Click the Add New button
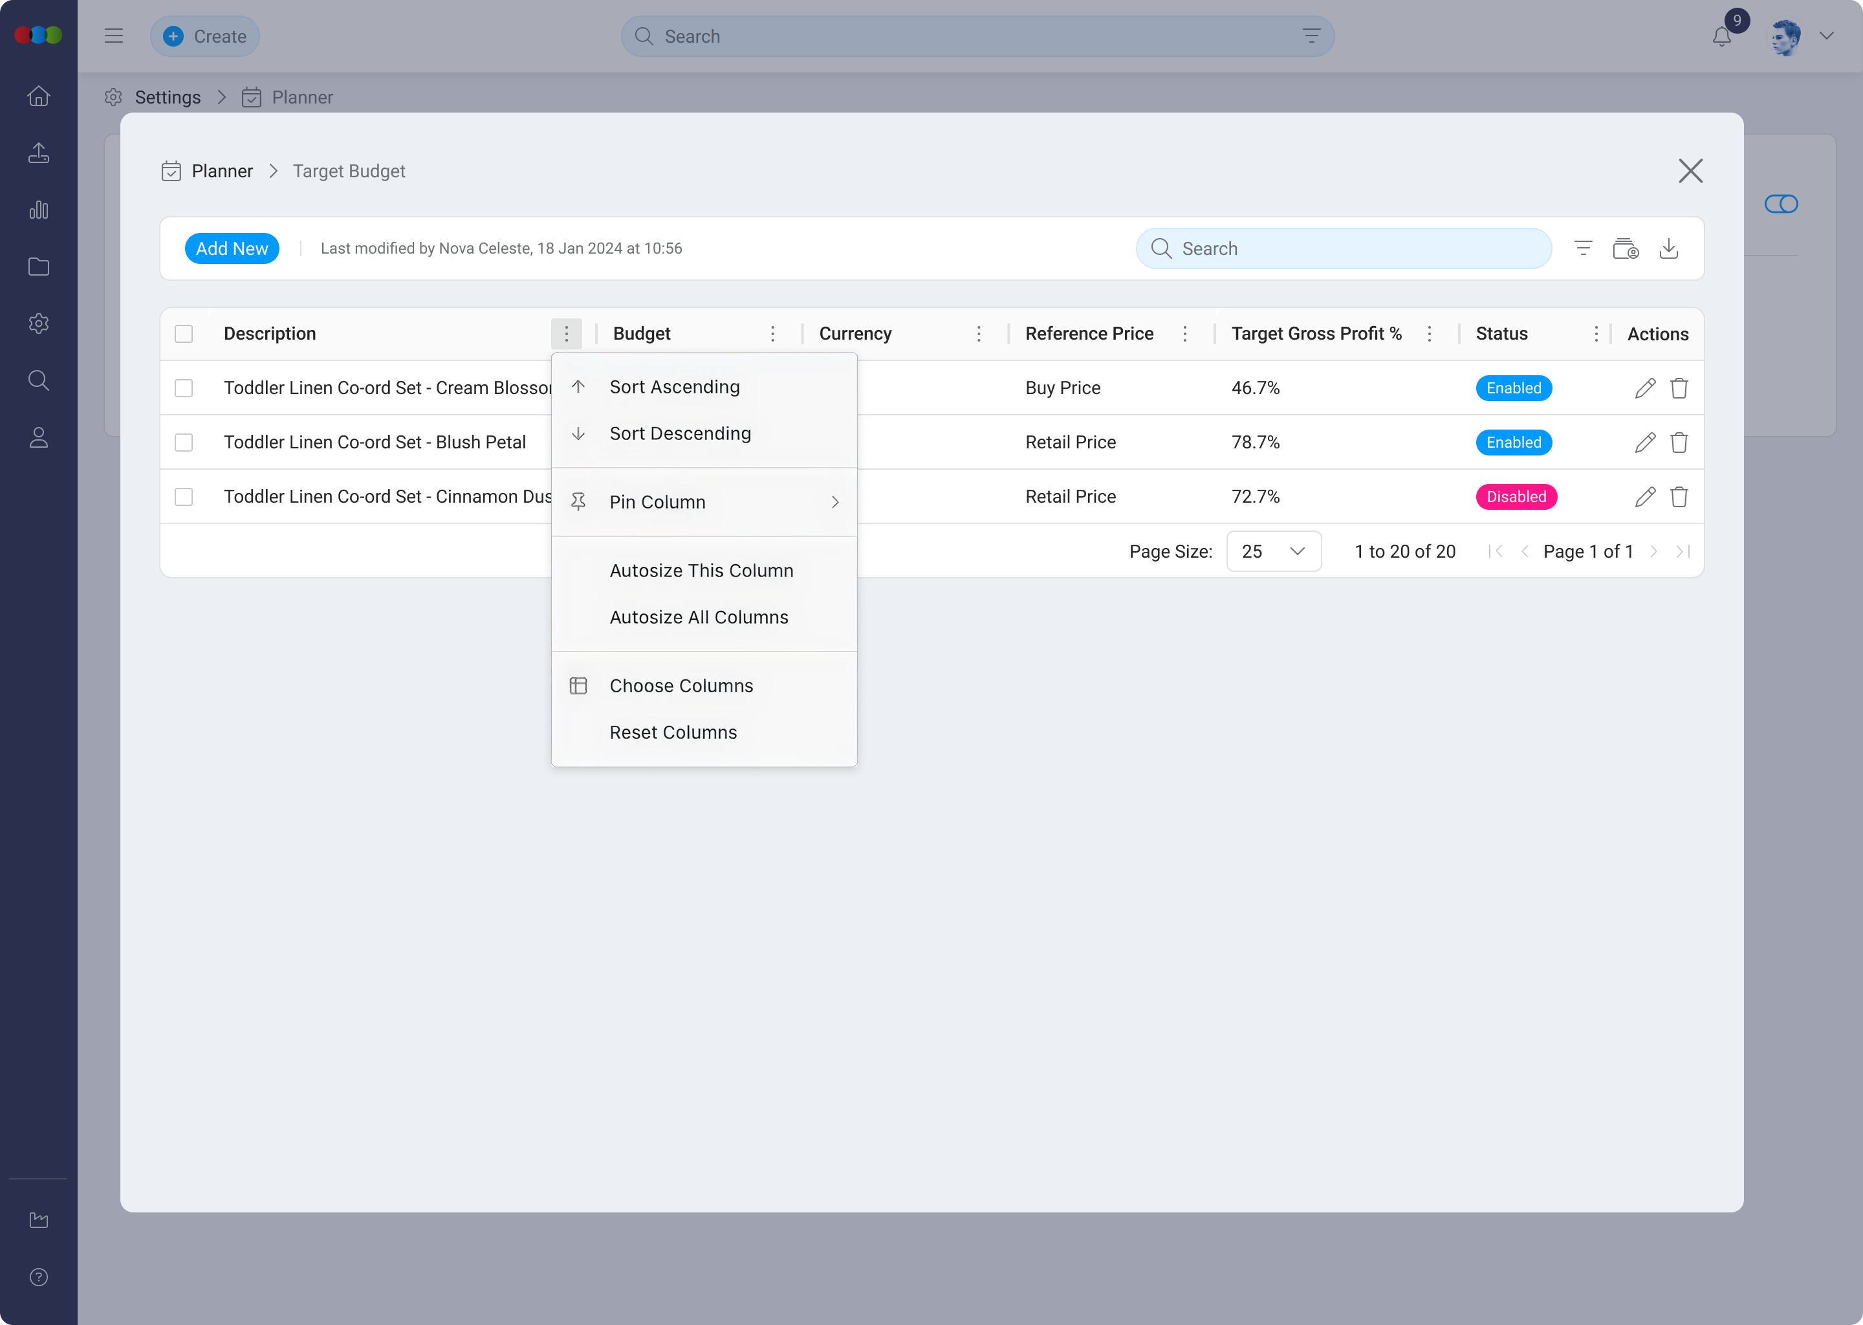1863x1325 pixels. coord(232,249)
